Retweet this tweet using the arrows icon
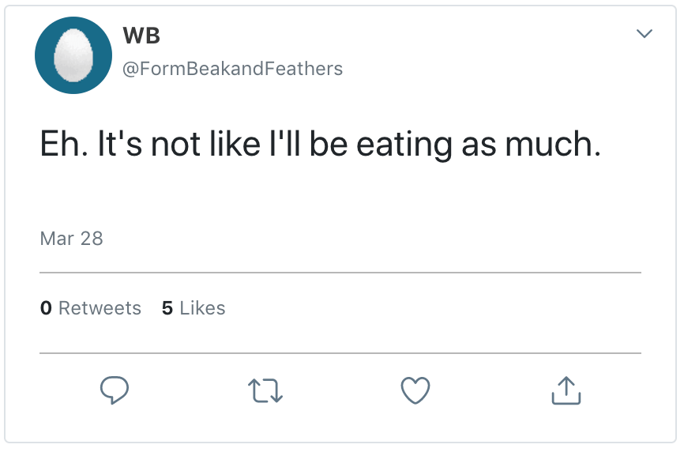The height and width of the screenshot is (452, 684). pos(265,390)
